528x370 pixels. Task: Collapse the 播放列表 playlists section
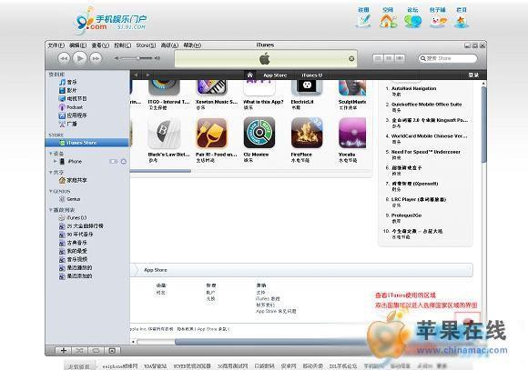(51, 210)
